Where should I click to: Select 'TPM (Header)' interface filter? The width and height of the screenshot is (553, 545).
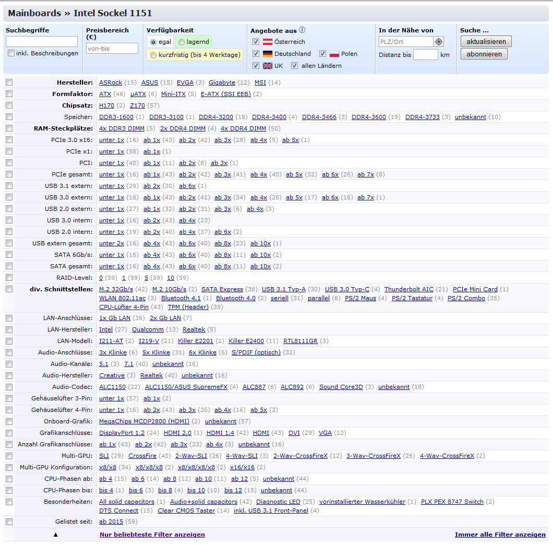(x=188, y=307)
